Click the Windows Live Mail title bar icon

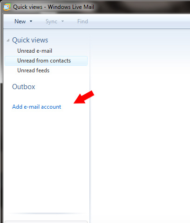[7, 7]
